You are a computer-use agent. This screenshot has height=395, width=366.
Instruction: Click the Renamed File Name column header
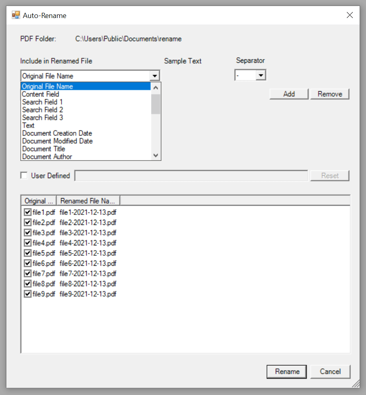click(x=88, y=201)
